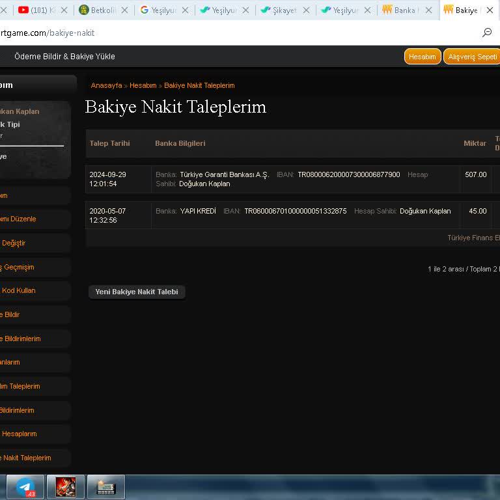
Task: Click the Google favicon in tab strip
Action: tap(144, 10)
